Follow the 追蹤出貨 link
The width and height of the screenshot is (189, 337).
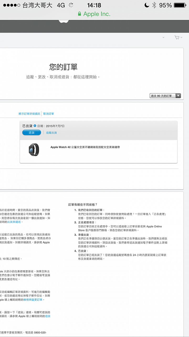coord(51,133)
